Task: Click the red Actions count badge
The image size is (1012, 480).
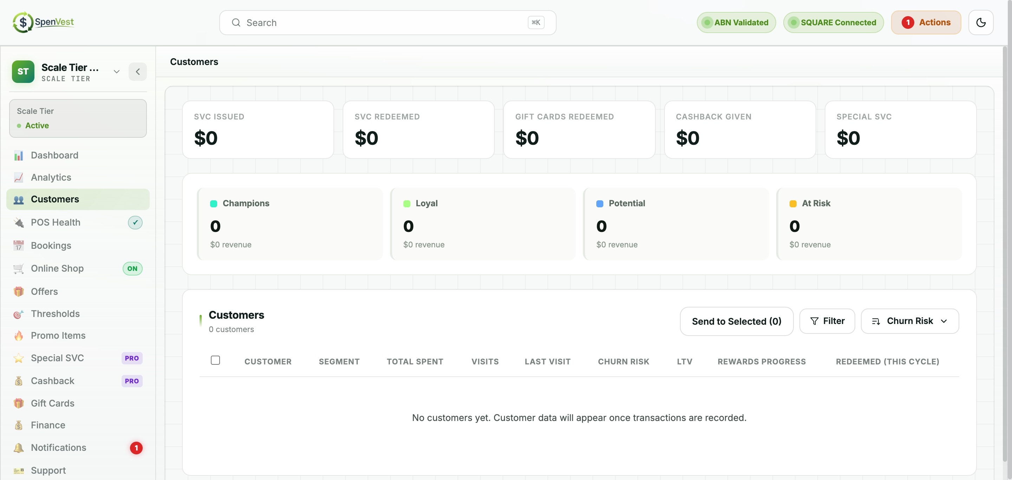Action: [x=908, y=22]
